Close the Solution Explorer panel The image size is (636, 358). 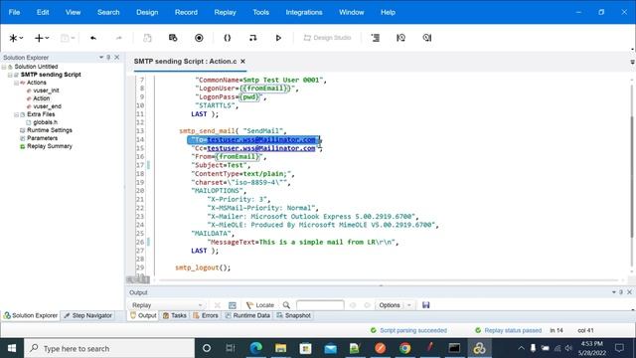pos(117,58)
